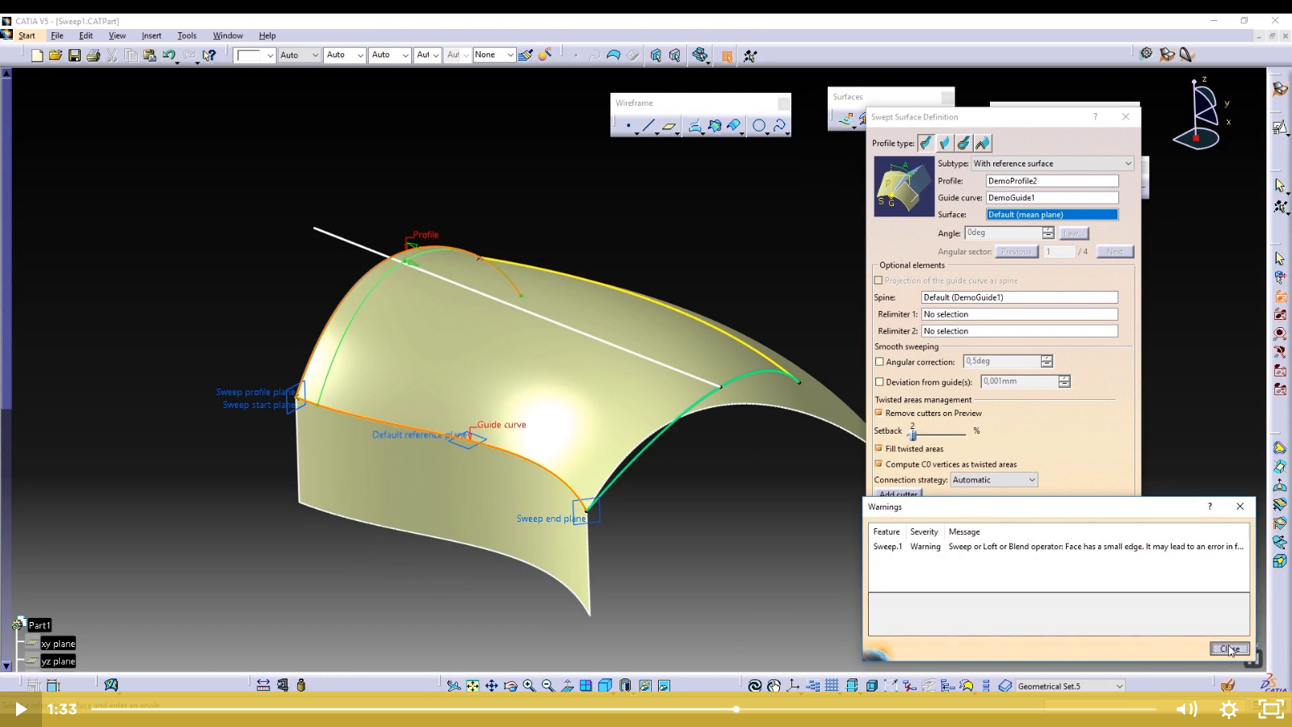Click the Pan view icon
1292x727 pixels.
click(x=491, y=686)
